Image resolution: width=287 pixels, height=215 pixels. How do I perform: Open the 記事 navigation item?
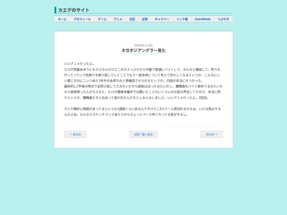pos(145,19)
